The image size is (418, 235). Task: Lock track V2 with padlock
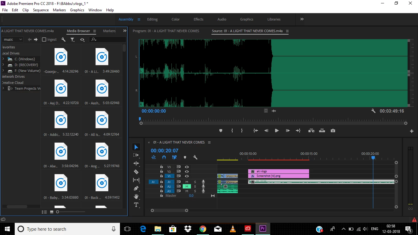(x=162, y=172)
